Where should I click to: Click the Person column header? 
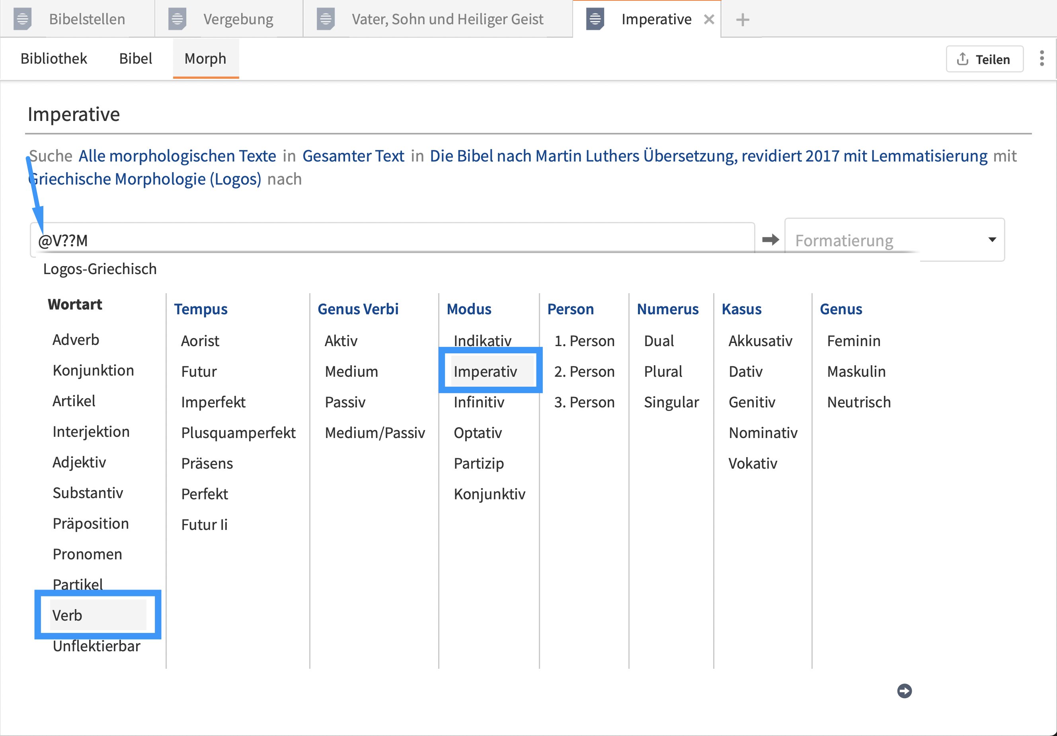570,309
